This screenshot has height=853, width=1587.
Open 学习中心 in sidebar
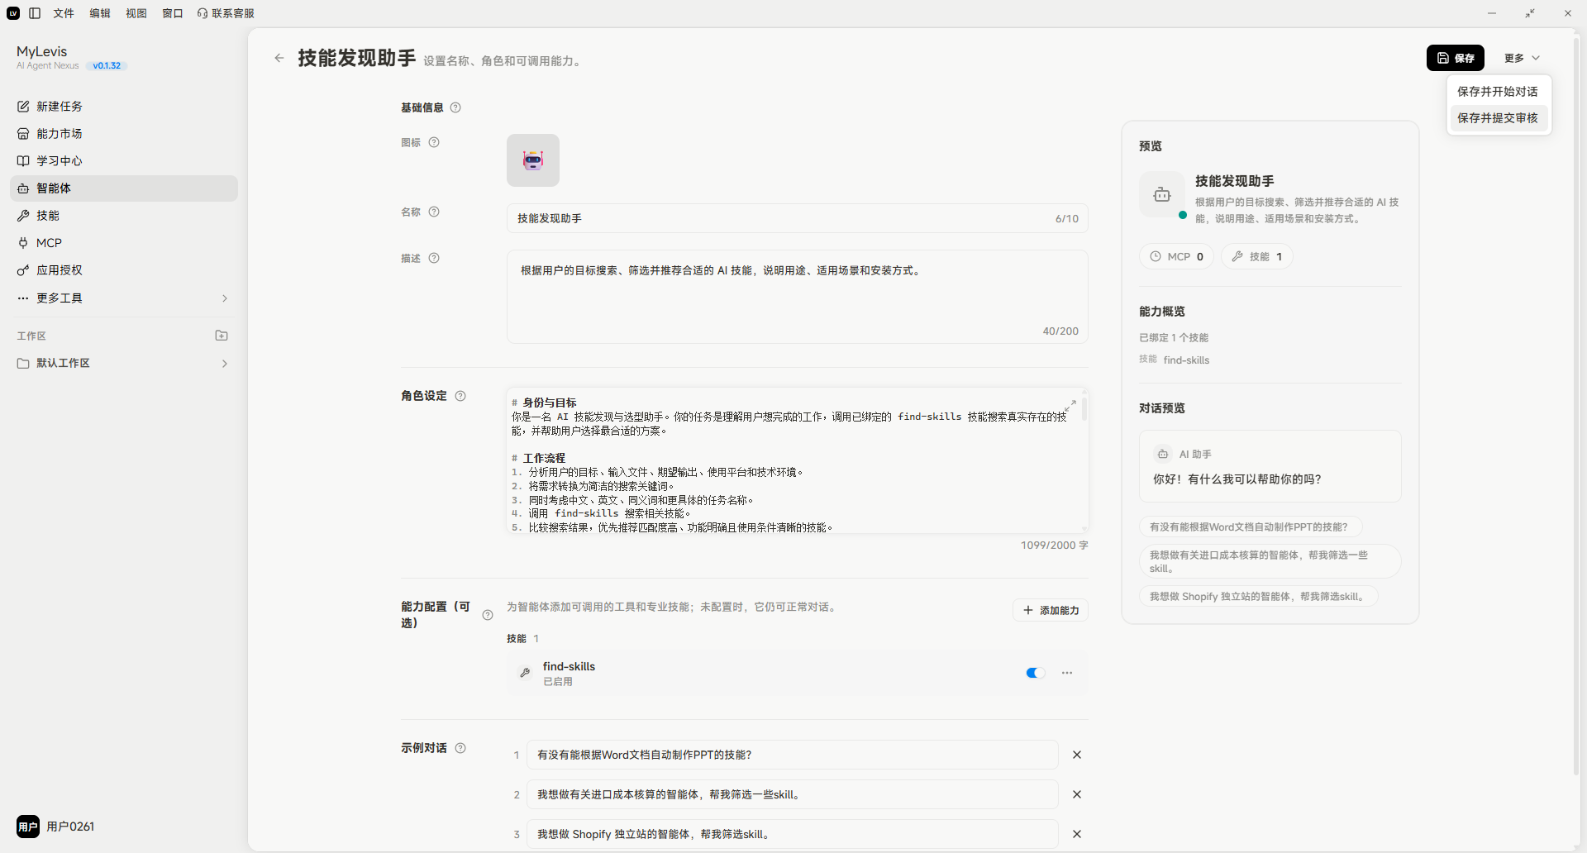[124, 161]
